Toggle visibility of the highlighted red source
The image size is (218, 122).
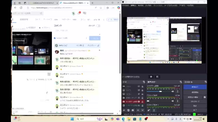point(139,102)
